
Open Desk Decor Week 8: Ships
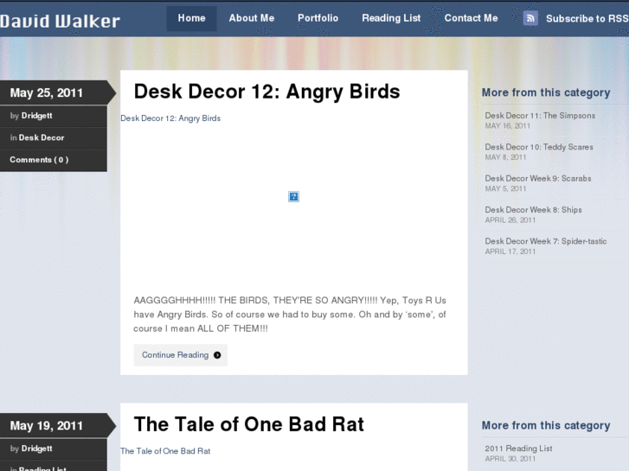pyautogui.click(x=533, y=210)
